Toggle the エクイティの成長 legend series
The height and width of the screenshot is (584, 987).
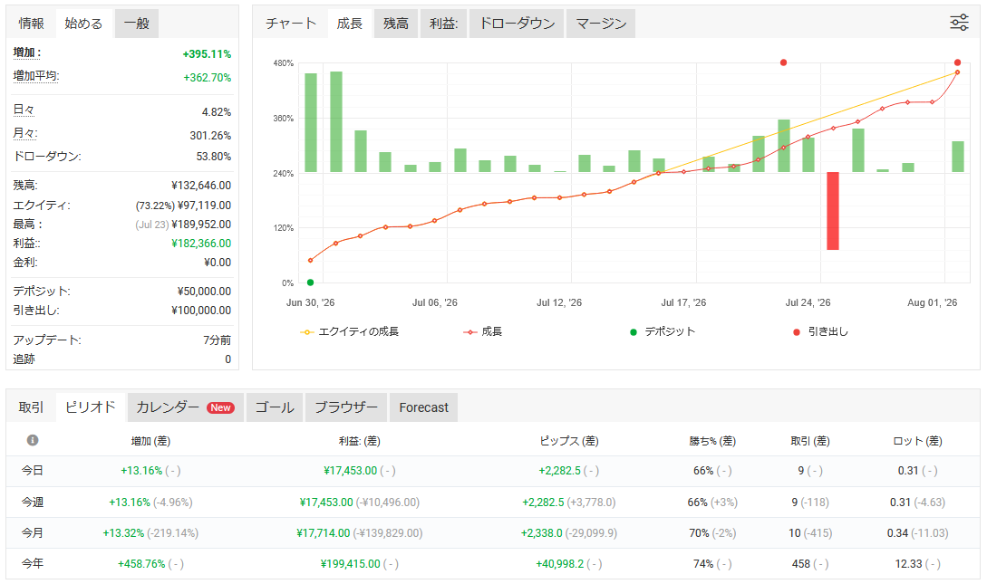click(350, 331)
